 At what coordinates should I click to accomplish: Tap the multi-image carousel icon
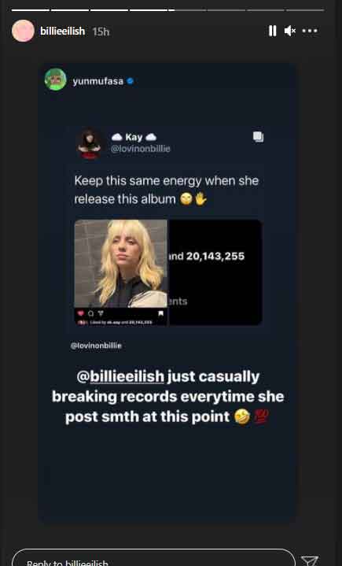point(259,137)
